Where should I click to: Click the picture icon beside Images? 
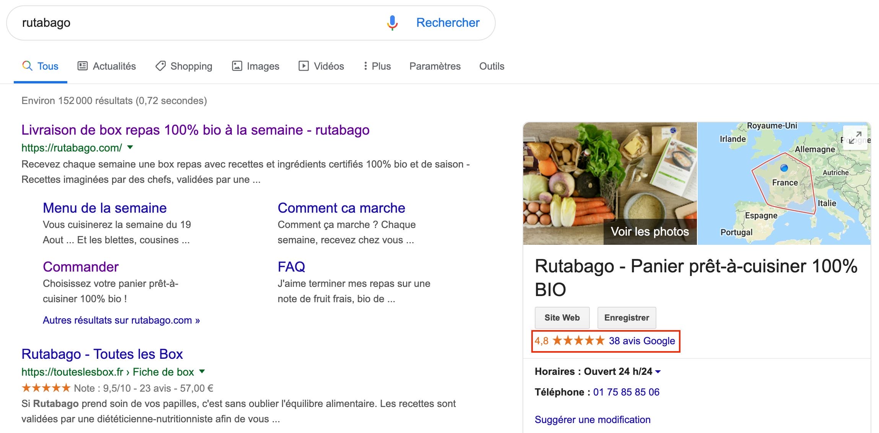[237, 66]
